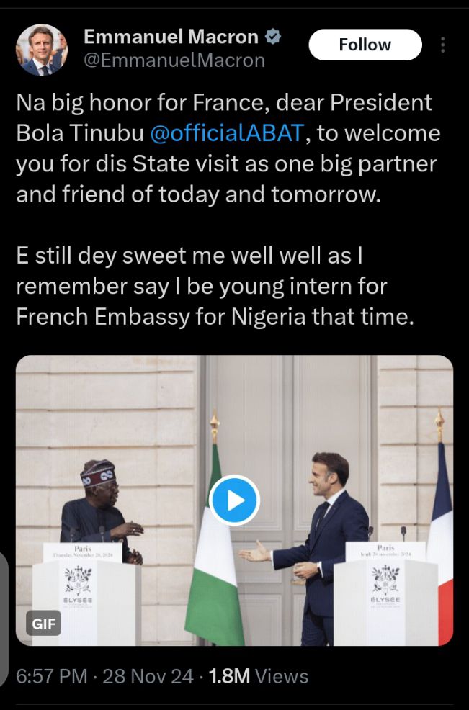The image size is (469, 710).
Task: Click the GIF badge on the media
Action: (x=44, y=623)
